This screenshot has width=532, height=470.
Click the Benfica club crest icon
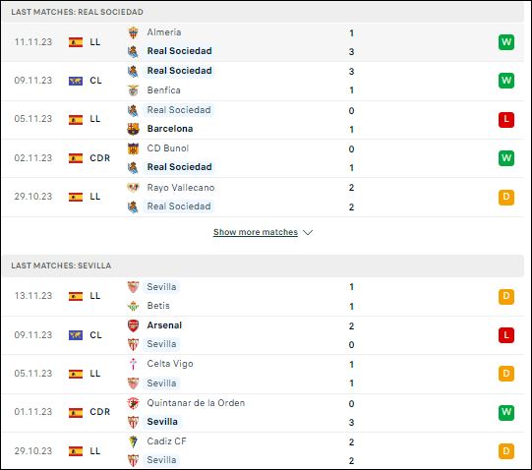133,90
